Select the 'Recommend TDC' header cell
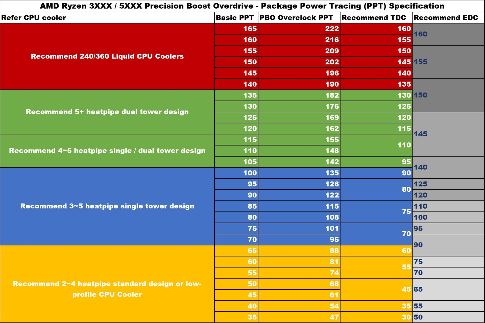This screenshot has height=323, width=485. [x=376, y=18]
